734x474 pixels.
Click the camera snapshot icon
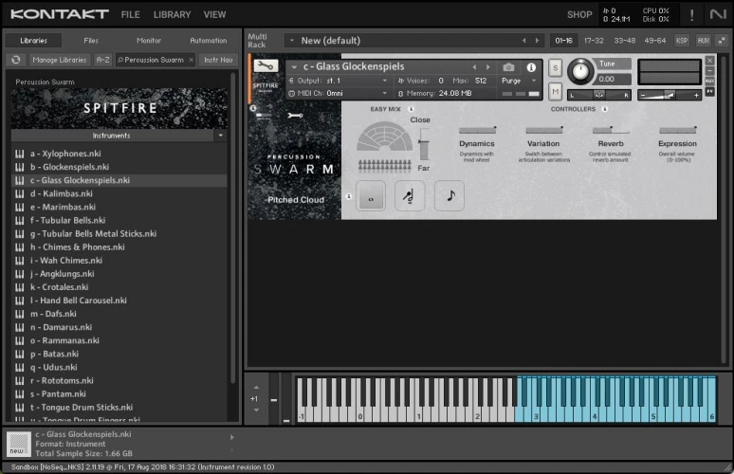tap(508, 67)
